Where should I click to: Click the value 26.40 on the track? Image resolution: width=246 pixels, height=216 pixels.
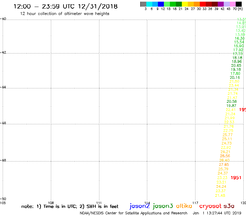pos(224,160)
